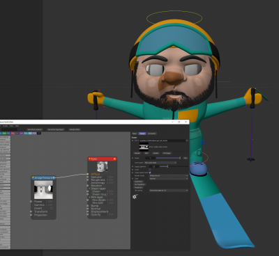Click the Diffuse input pin on Eyes node
The height and width of the screenshot is (256, 279).
88,174
